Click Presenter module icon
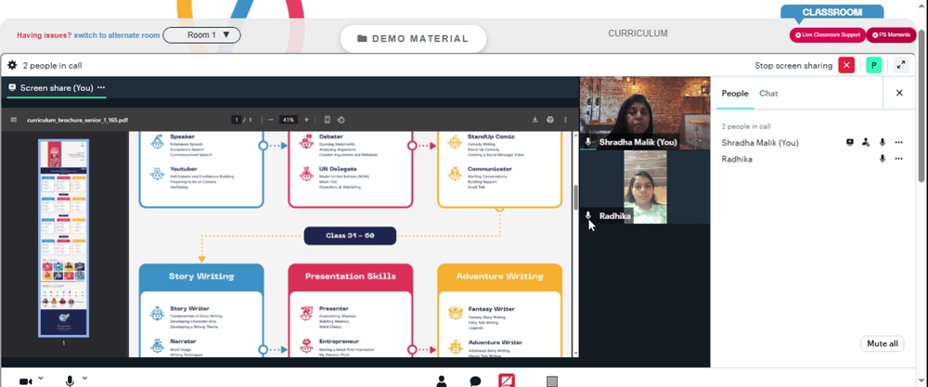Viewport: 928px width, 387px height. click(306, 313)
